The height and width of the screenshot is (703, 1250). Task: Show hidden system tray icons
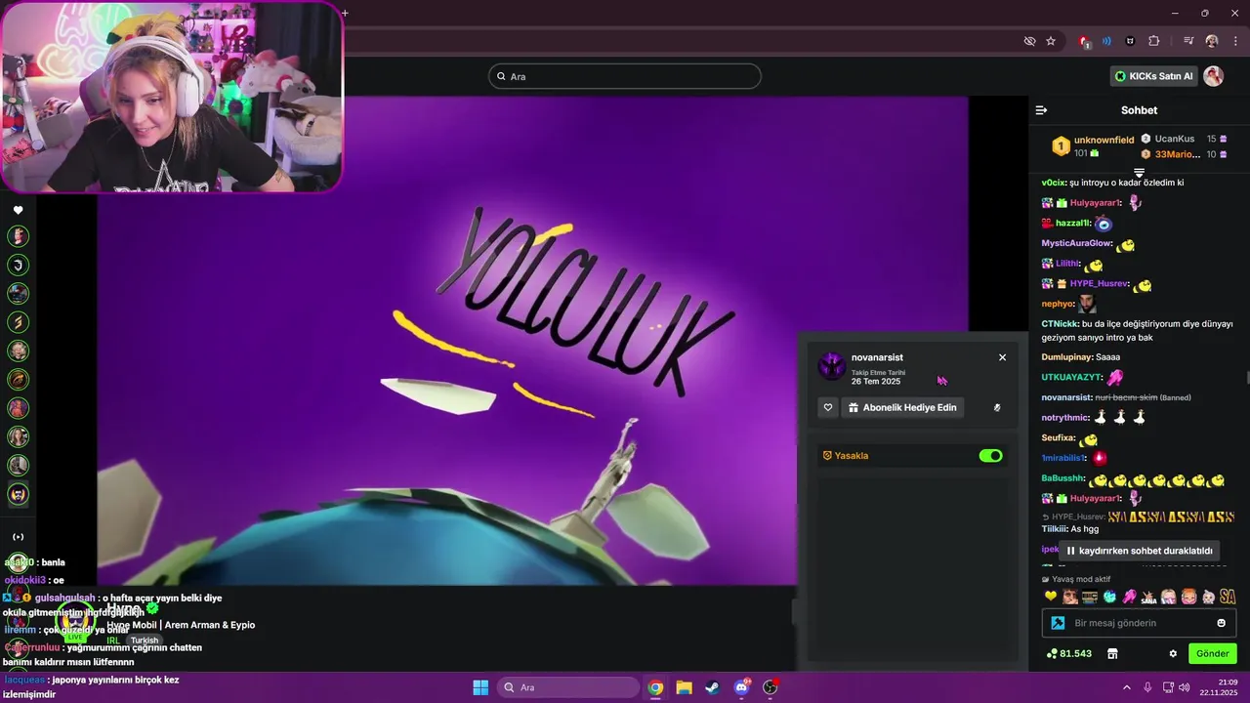1126,687
